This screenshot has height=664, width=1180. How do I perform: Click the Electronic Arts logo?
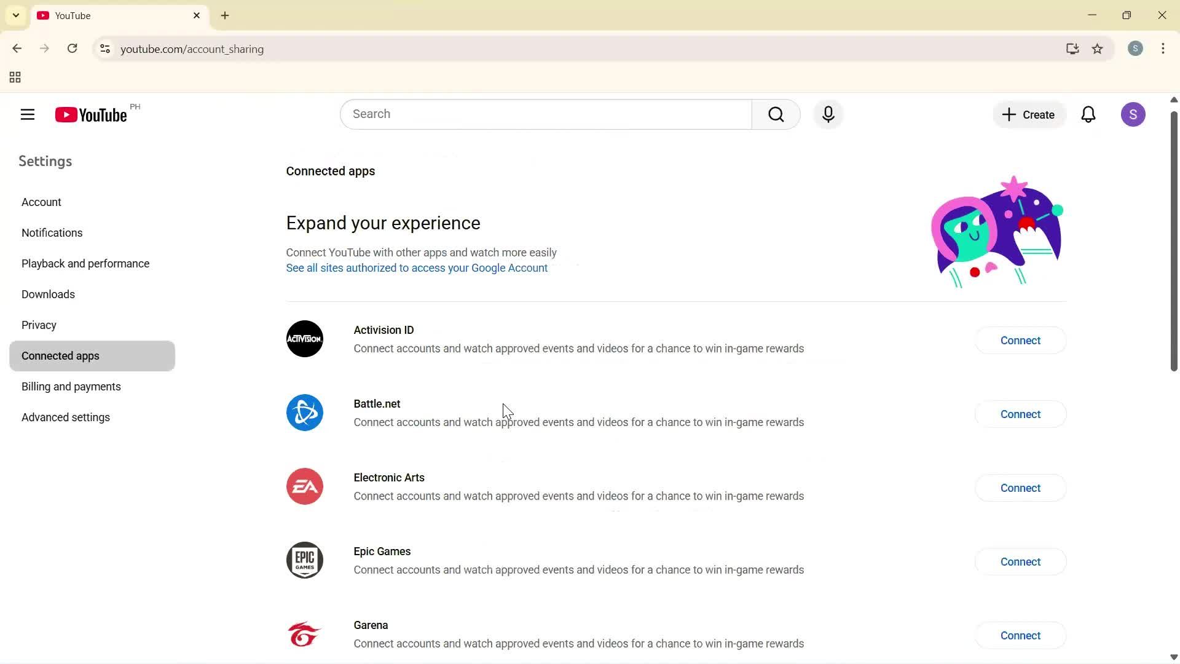coord(304,486)
